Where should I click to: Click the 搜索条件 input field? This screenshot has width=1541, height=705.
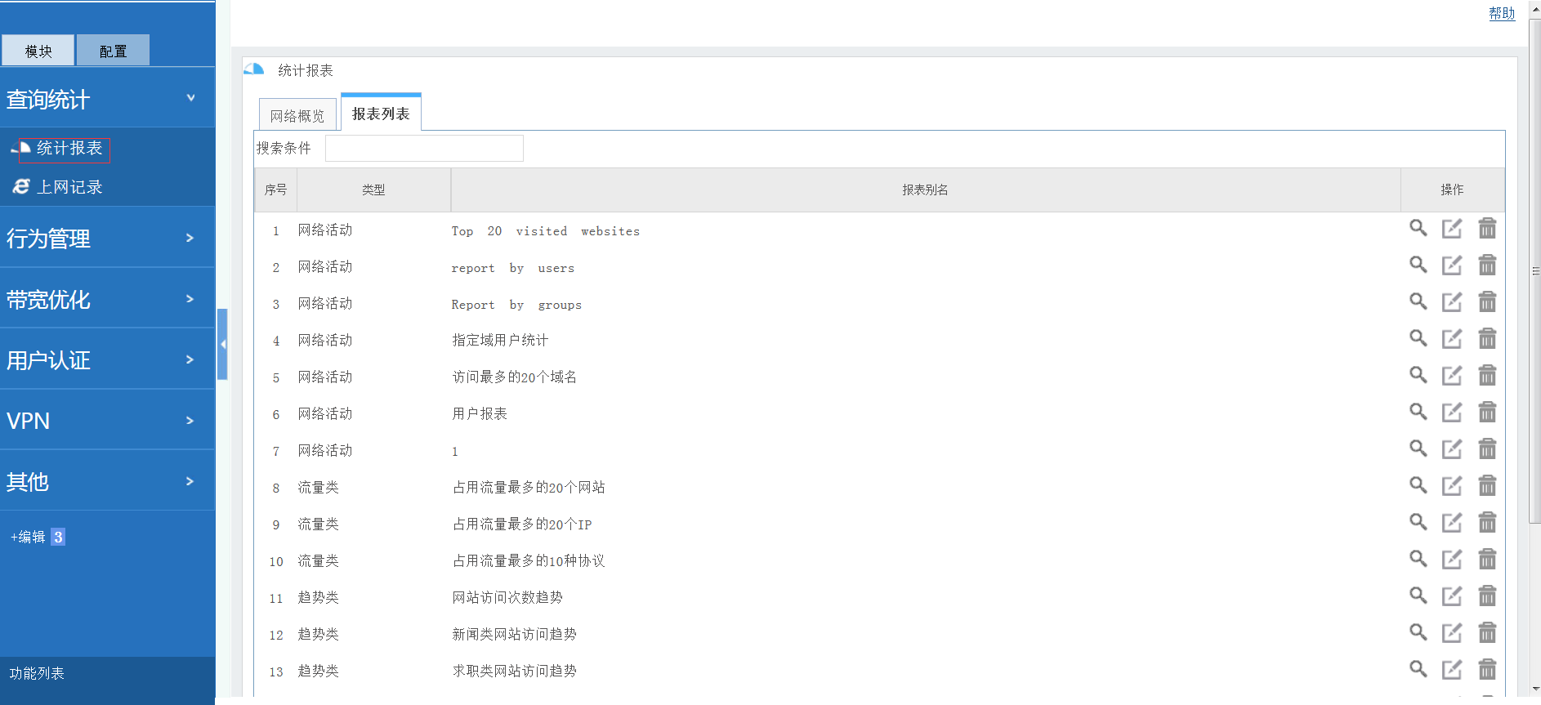click(x=424, y=149)
